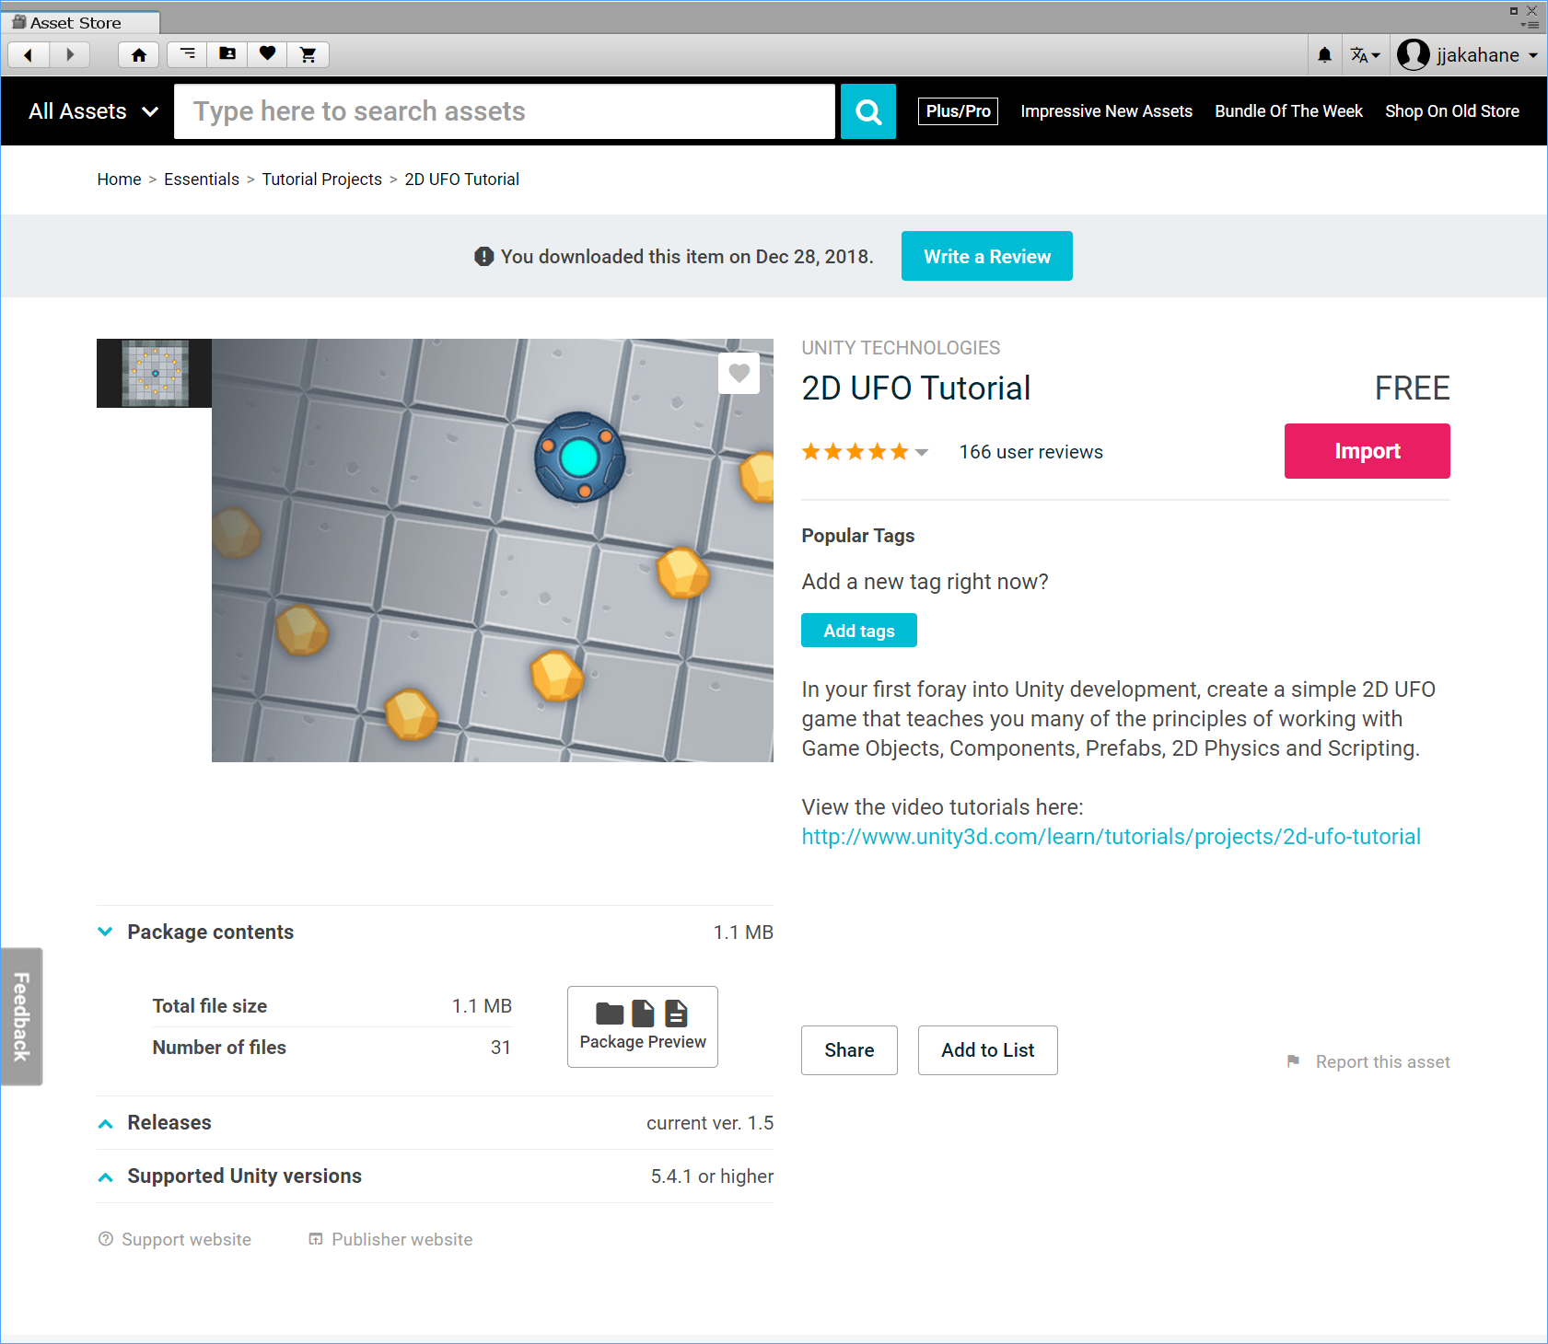
Task: Click the Share button
Action: pos(849,1050)
